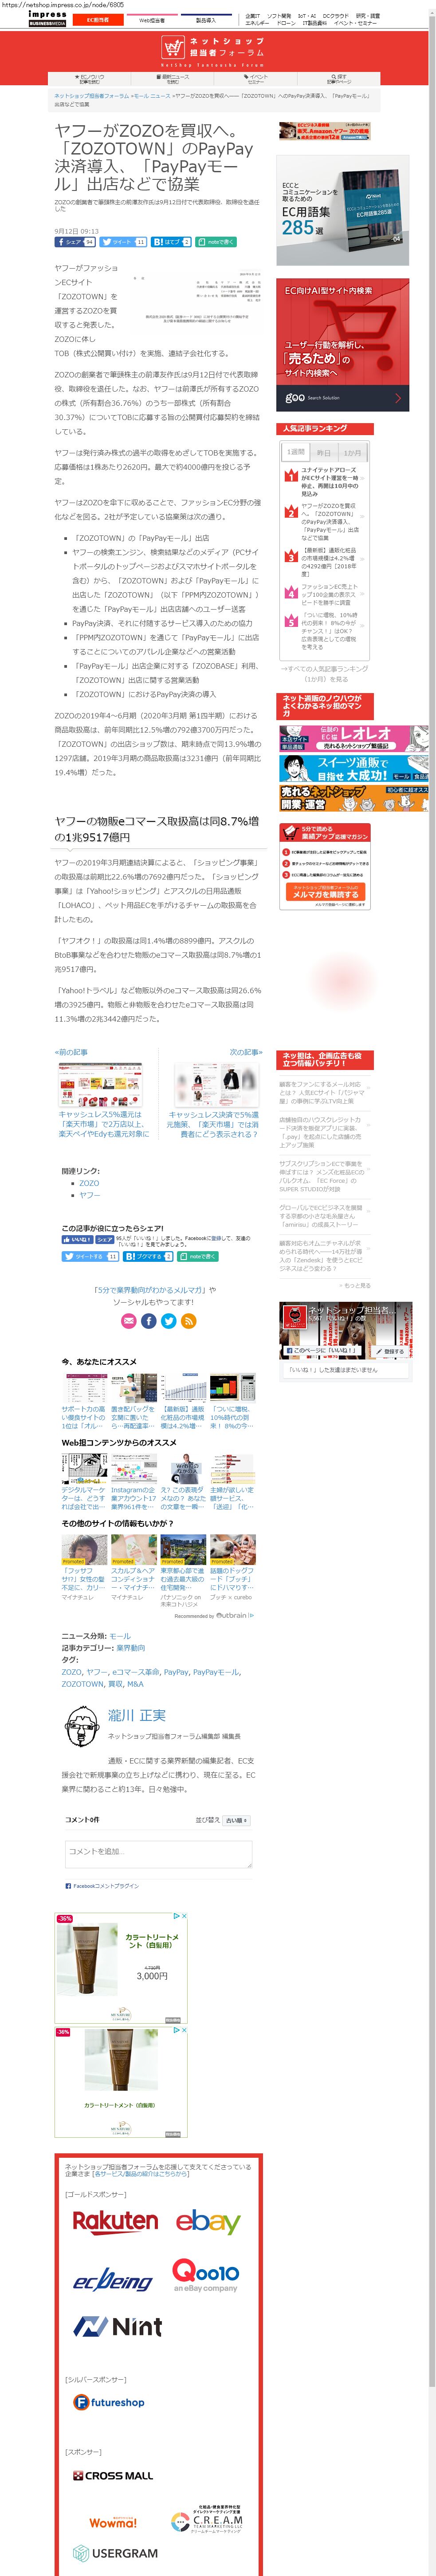Open the ZOZO related link
Viewport: 436px width, 2576px height.
coord(89,1183)
